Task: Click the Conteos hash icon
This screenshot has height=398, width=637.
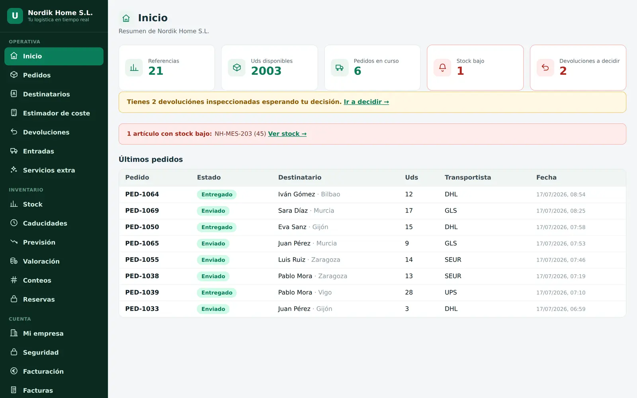Action: pos(14,280)
